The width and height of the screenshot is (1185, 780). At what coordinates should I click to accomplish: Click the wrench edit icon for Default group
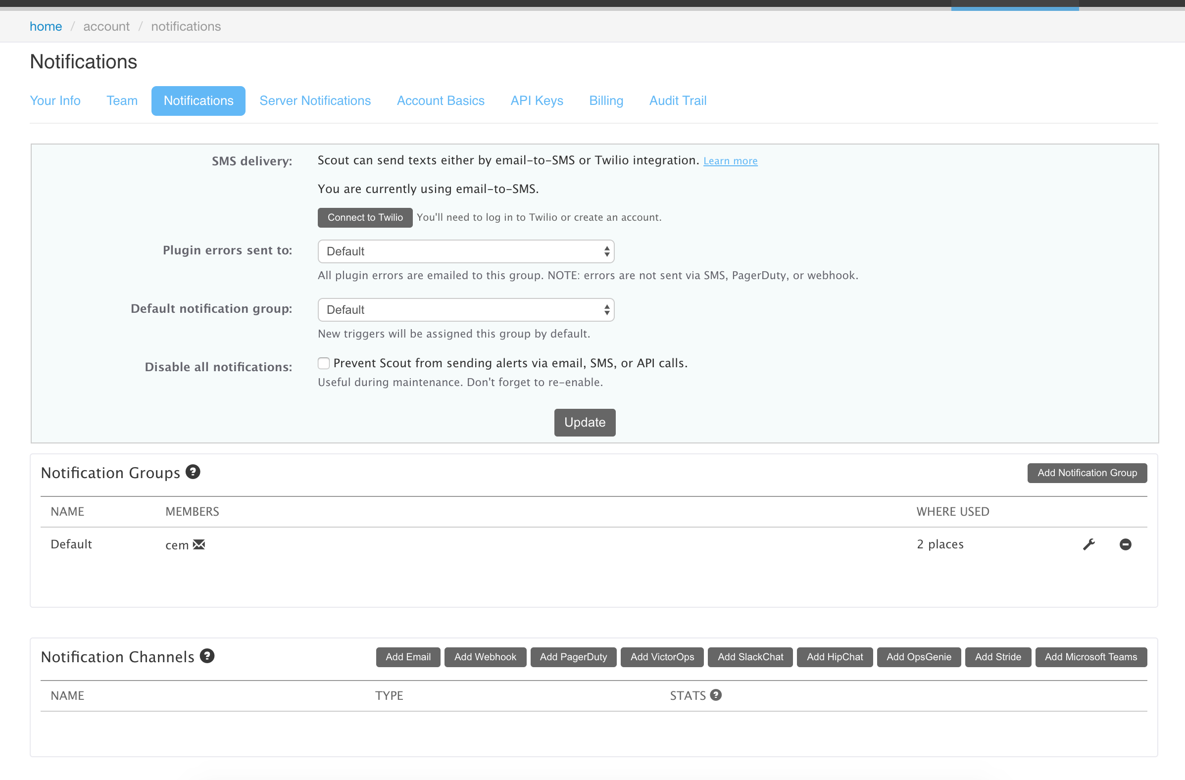click(x=1088, y=544)
